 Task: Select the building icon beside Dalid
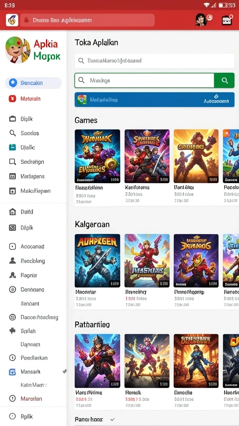[x=12, y=212]
